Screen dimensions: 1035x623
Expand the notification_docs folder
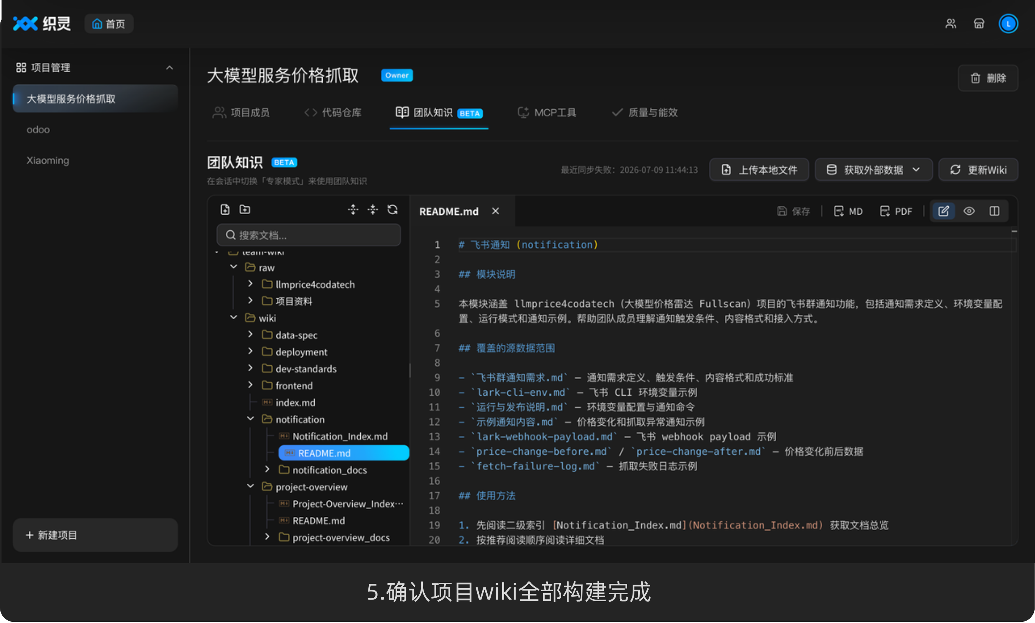pyautogui.click(x=267, y=469)
